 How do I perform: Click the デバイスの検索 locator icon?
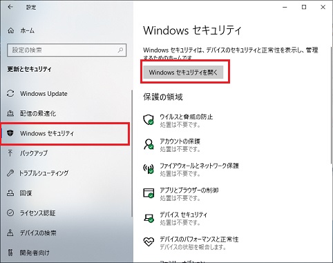(x=10, y=233)
